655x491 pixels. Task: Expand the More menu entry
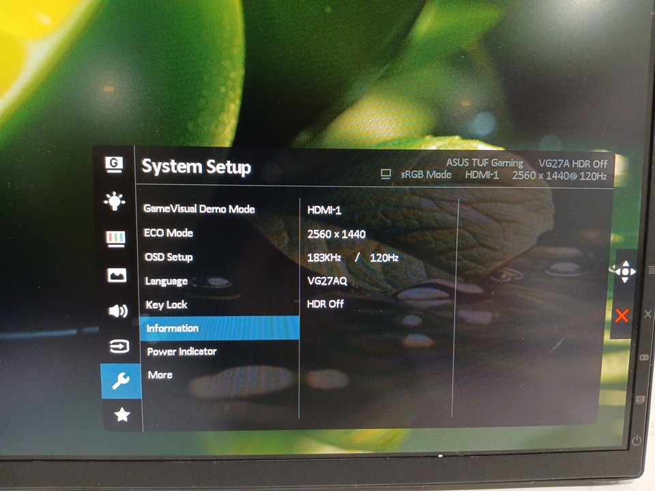click(x=160, y=375)
